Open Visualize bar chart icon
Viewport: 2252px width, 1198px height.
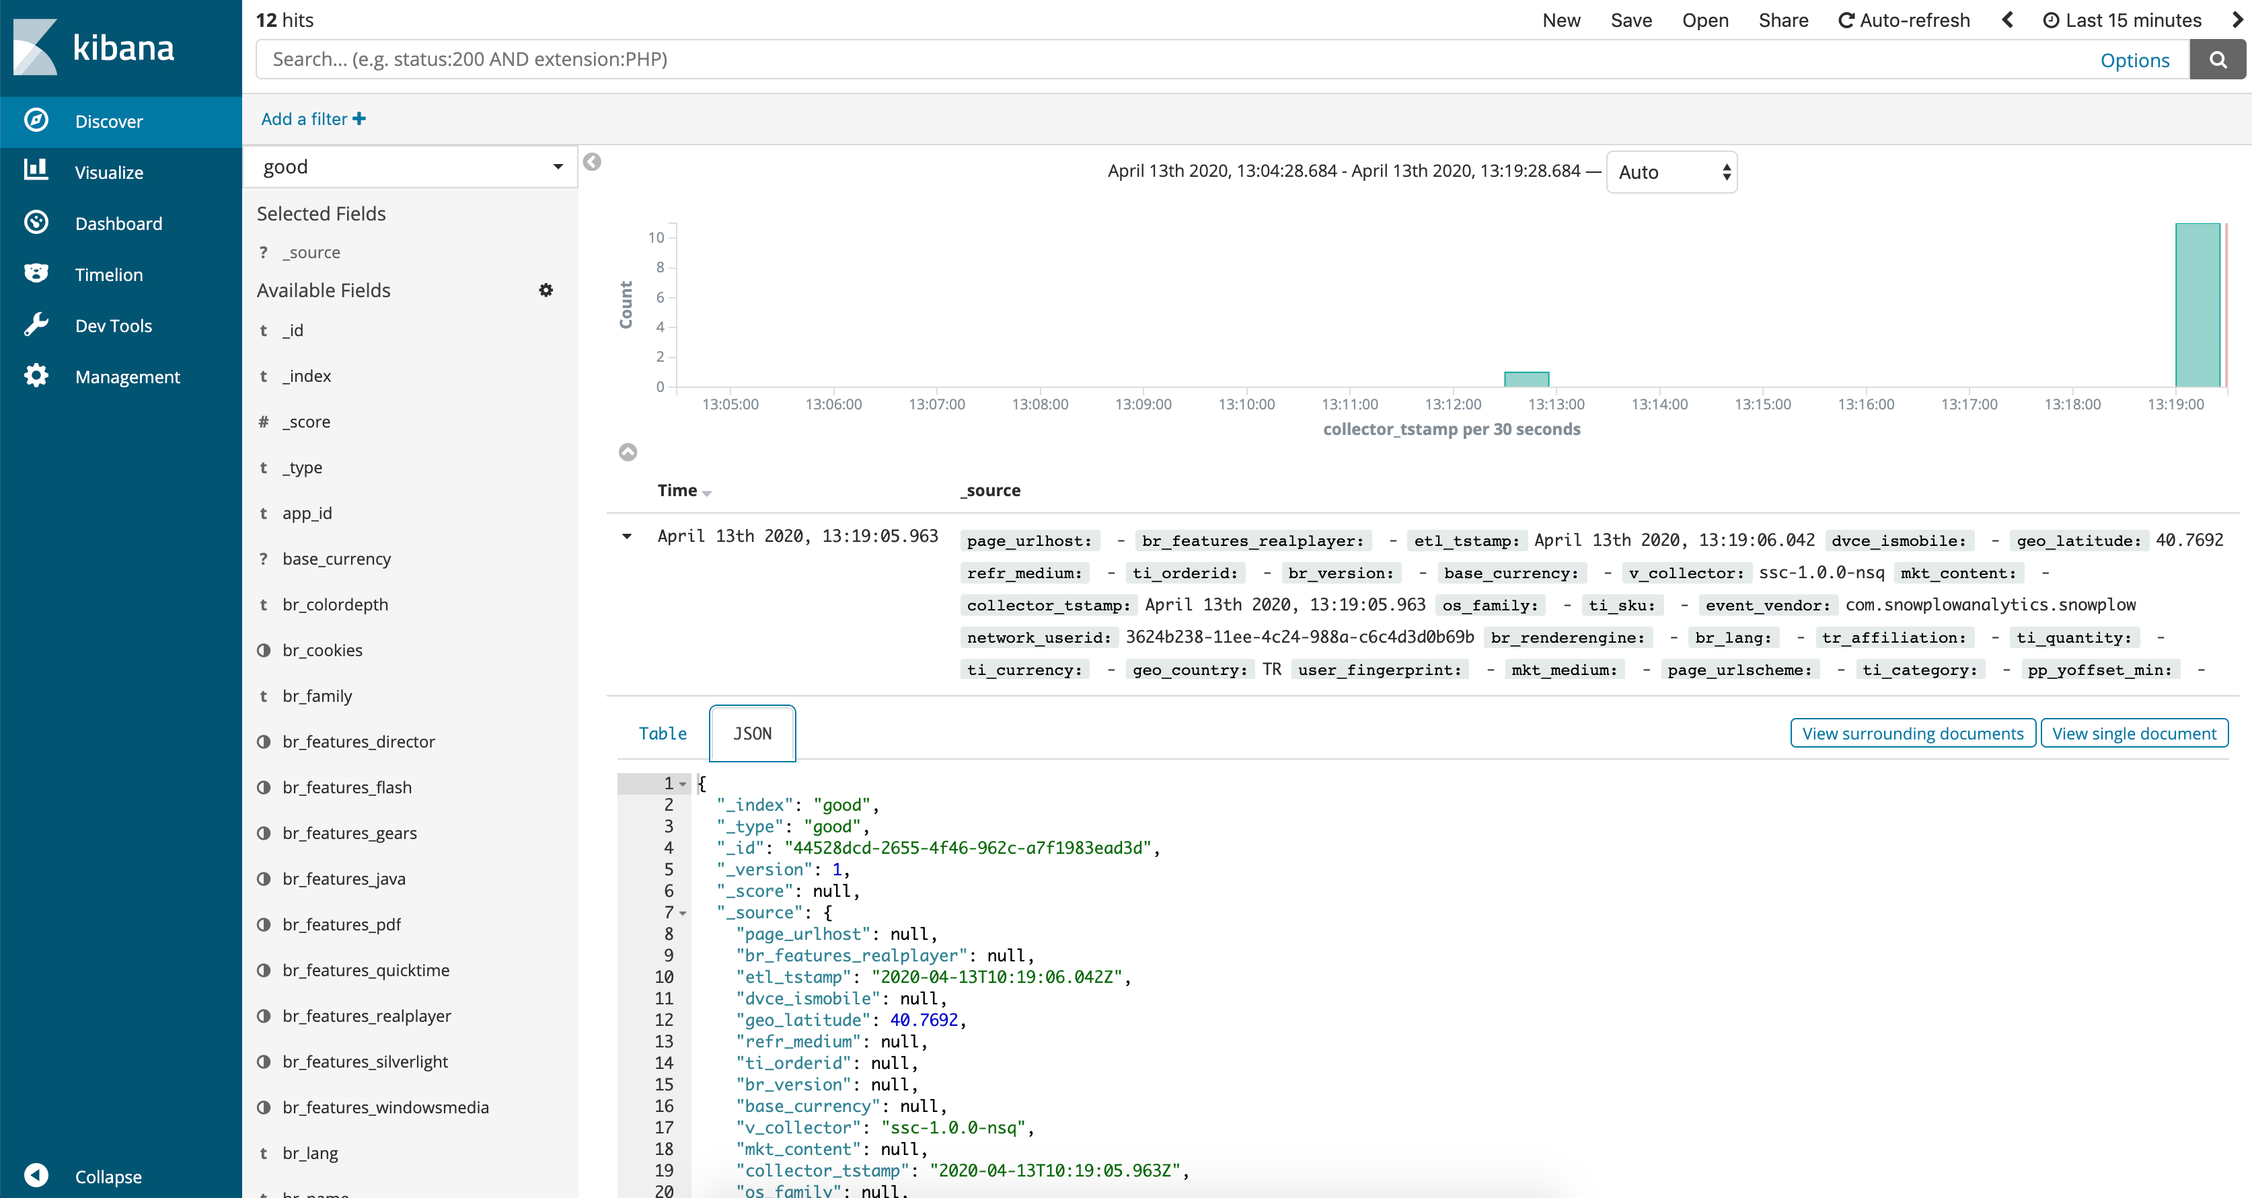(36, 171)
